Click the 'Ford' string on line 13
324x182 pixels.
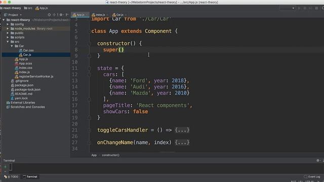click(139, 80)
